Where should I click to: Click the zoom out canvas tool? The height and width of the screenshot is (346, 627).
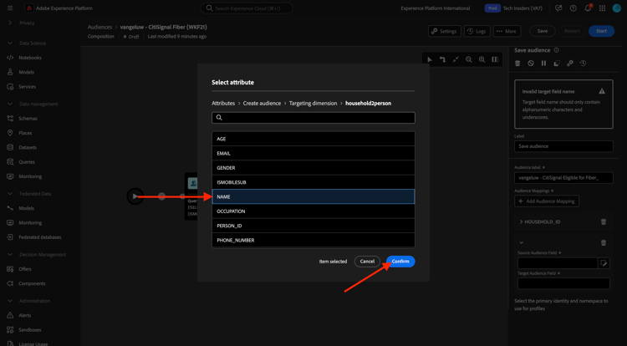tap(469, 59)
